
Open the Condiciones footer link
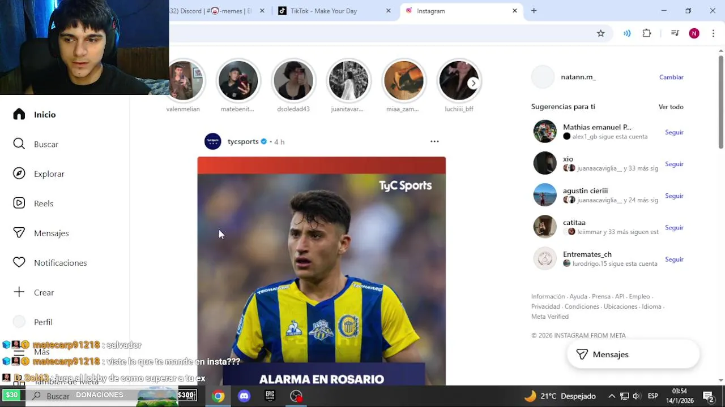pyautogui.click(x=582, y=306)
